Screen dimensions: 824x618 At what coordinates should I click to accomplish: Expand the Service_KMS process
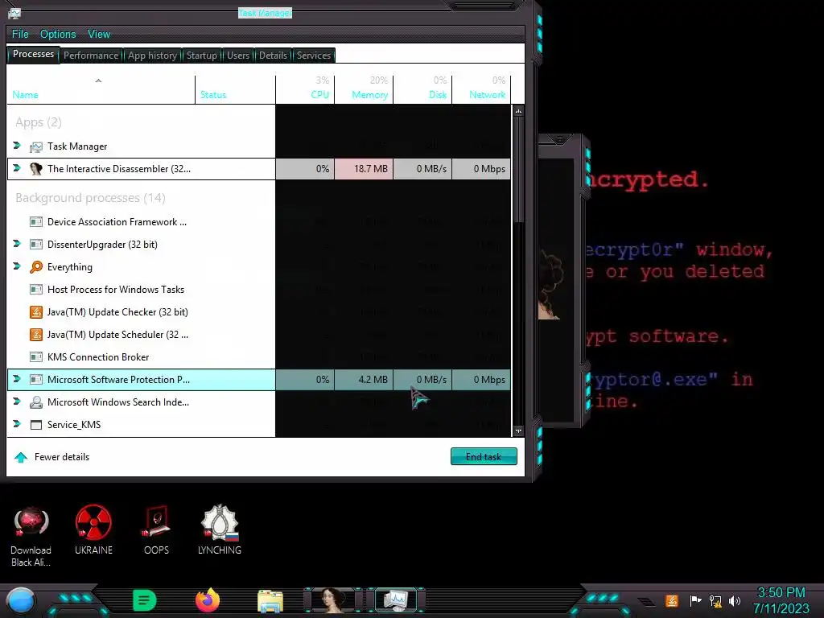click(x=17, y=424)
